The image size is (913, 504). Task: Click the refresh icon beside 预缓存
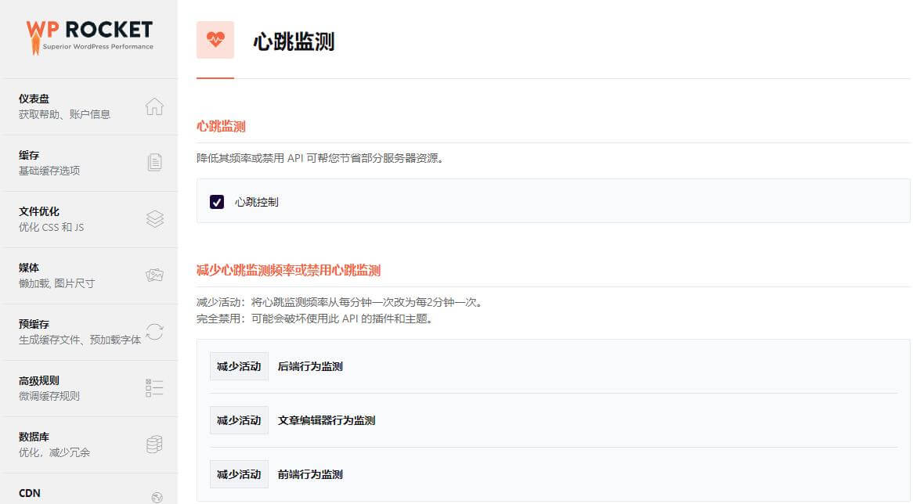point(155,332)
